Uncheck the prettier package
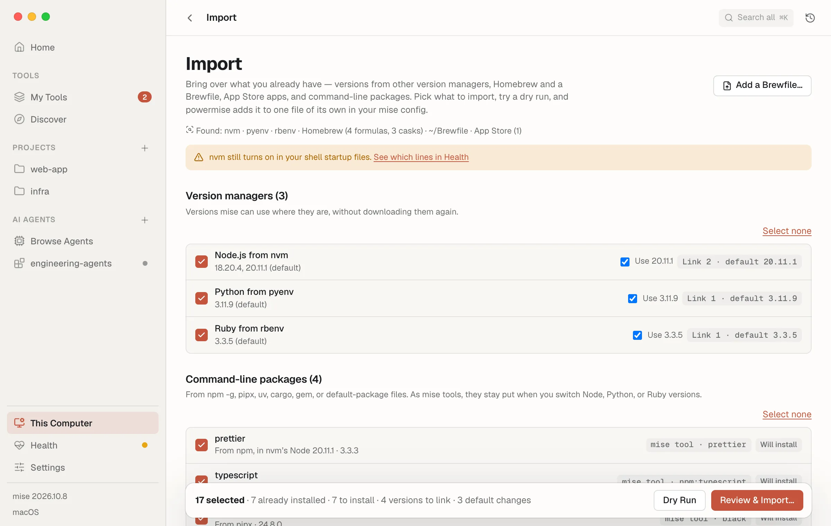This screenshot has height=526, width=831. pos(201,445)
